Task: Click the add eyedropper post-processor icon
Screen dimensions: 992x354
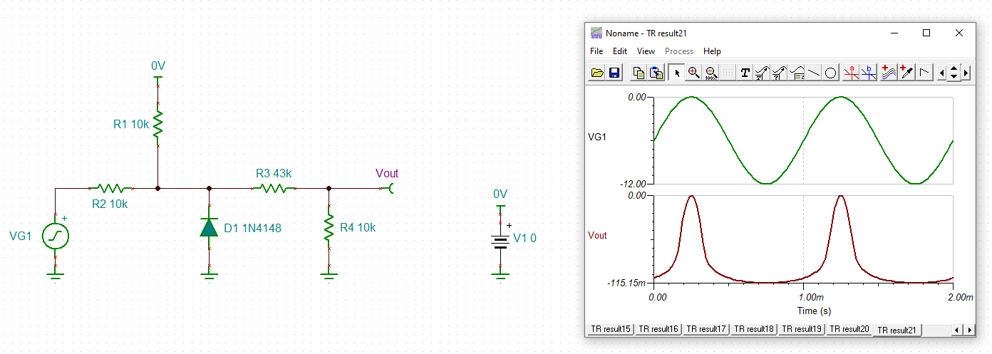Action: coord(906,73)
